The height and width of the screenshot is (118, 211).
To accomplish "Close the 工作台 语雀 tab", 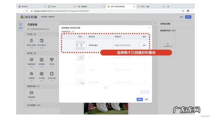I will point(163,6).
